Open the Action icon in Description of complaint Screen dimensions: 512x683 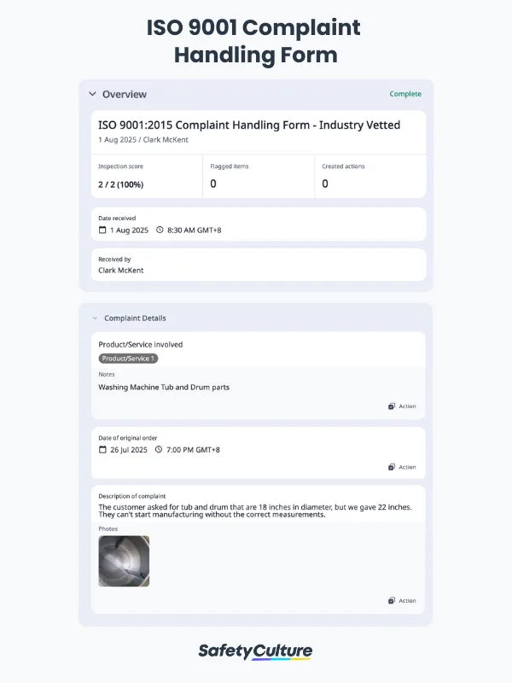pyautogui.click(x=393, y=600)
